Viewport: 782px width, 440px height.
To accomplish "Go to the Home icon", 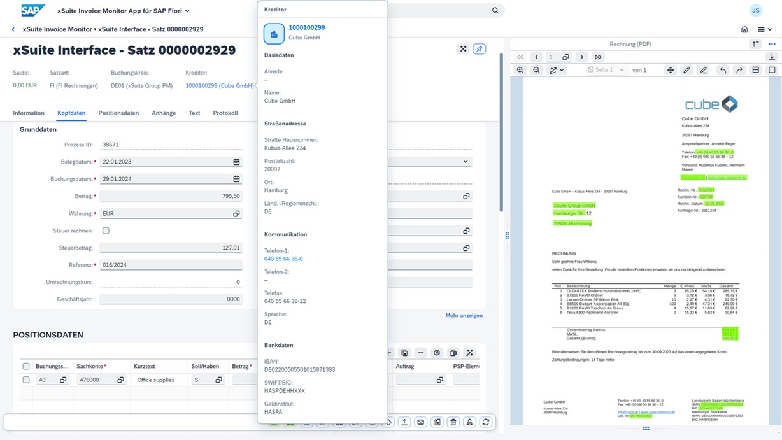I will tap(744, 29).
